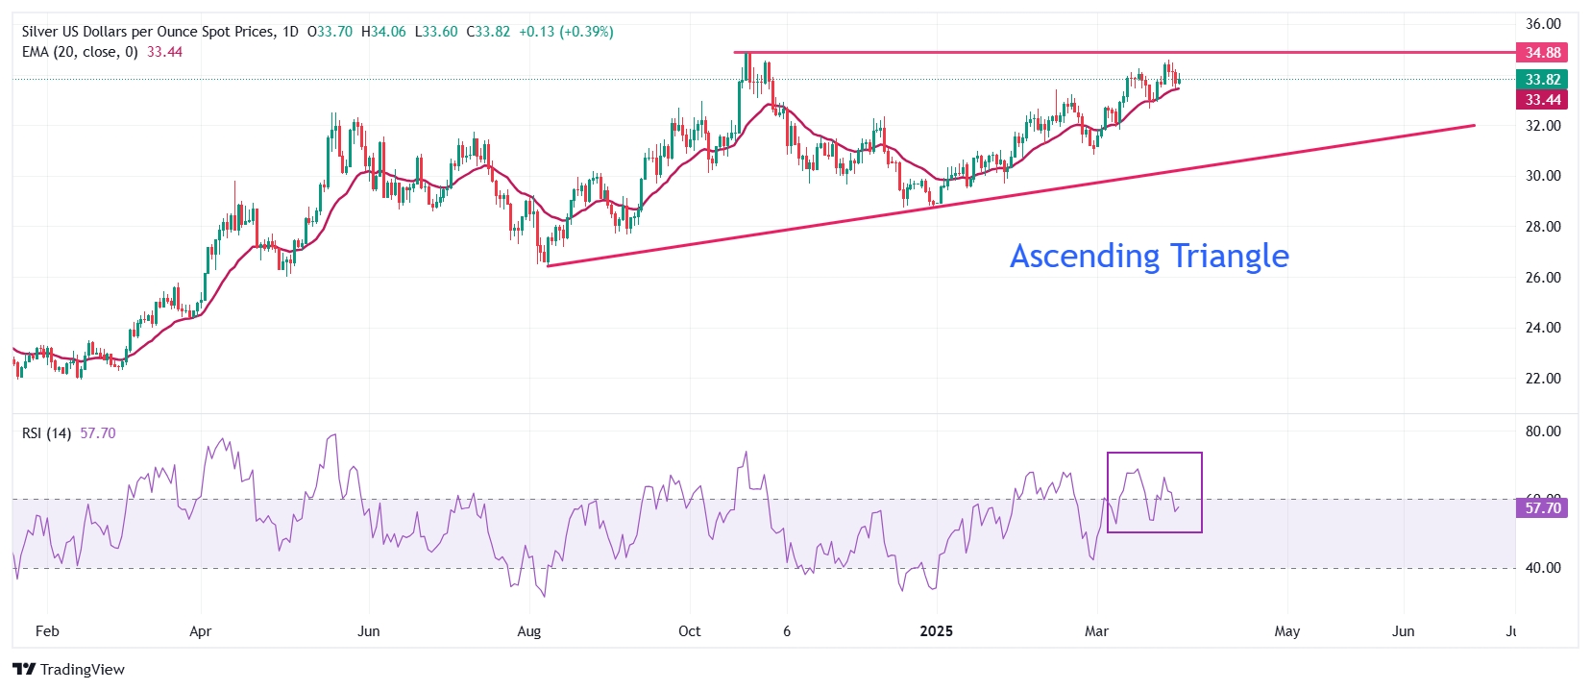Click the Aug label on the time axis

(x=528, y=631)
